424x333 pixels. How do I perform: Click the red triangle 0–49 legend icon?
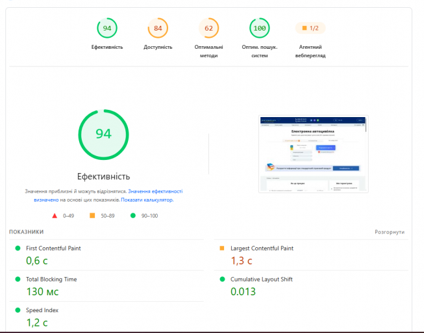[x=55, y=216]
